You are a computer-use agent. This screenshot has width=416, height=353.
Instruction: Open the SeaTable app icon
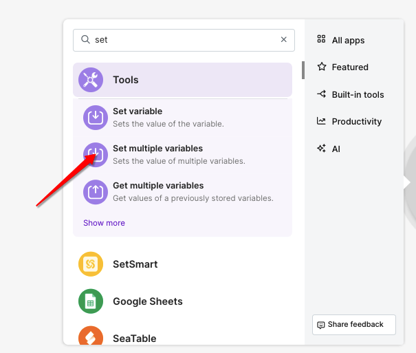coord(91,338)
